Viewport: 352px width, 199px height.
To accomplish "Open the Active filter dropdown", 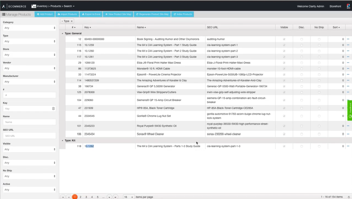I will tap(29, 189).
